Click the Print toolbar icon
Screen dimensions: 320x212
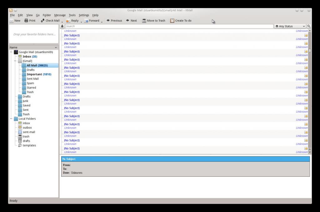coord(27,21)
